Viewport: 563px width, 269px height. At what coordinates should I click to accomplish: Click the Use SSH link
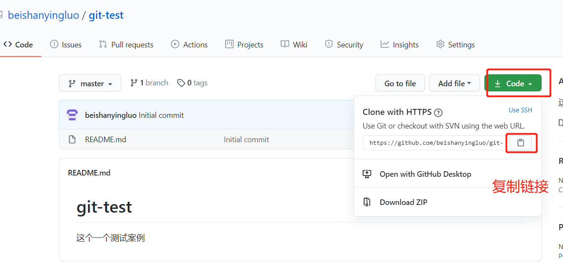[x=520, y=110]
